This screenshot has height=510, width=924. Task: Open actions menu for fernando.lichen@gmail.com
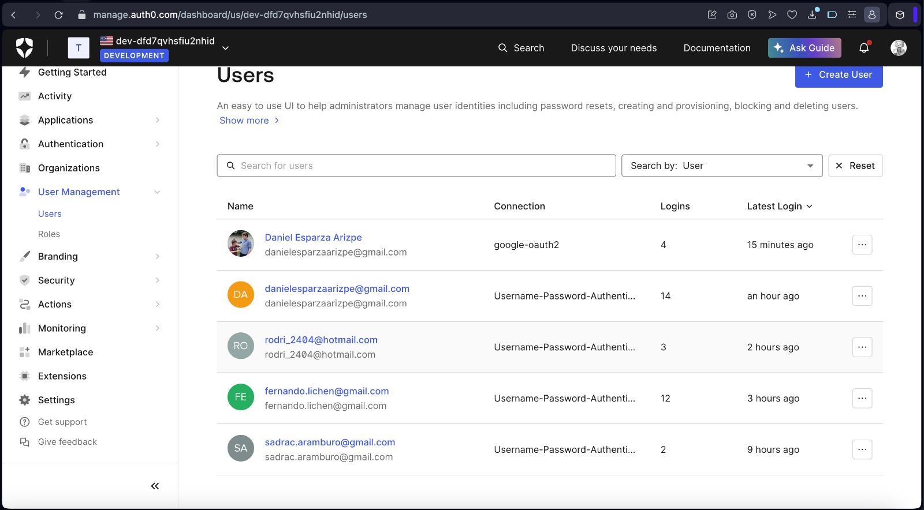point(862,399)
